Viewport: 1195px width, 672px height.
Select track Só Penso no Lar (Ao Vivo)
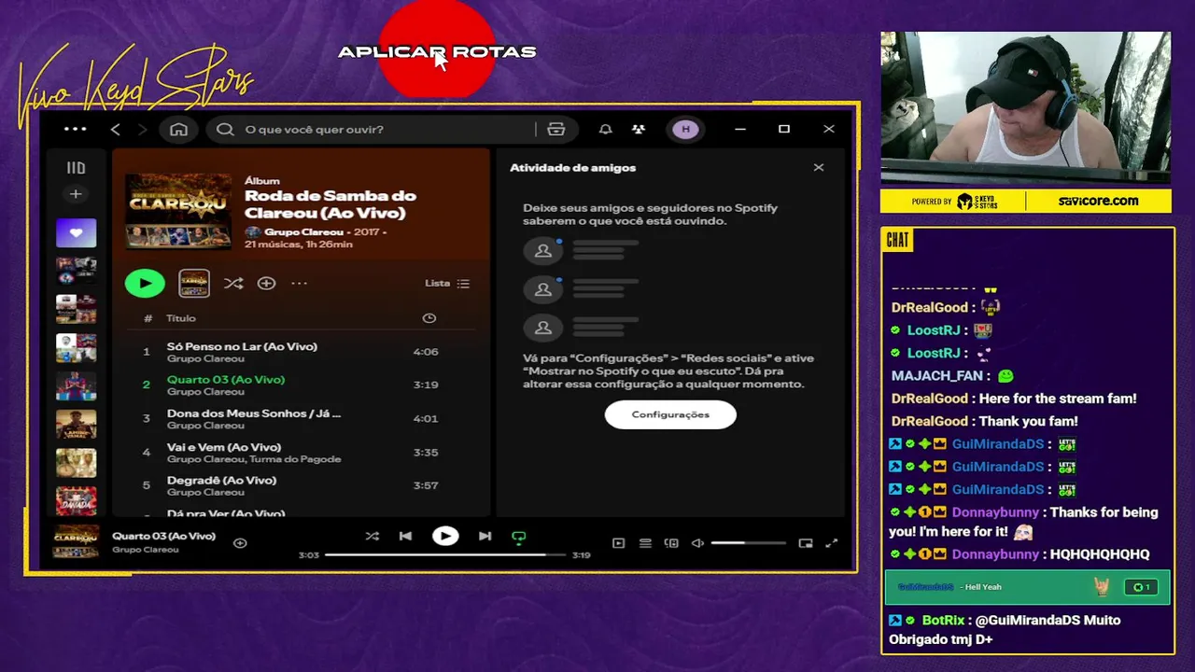coord(242,346)
